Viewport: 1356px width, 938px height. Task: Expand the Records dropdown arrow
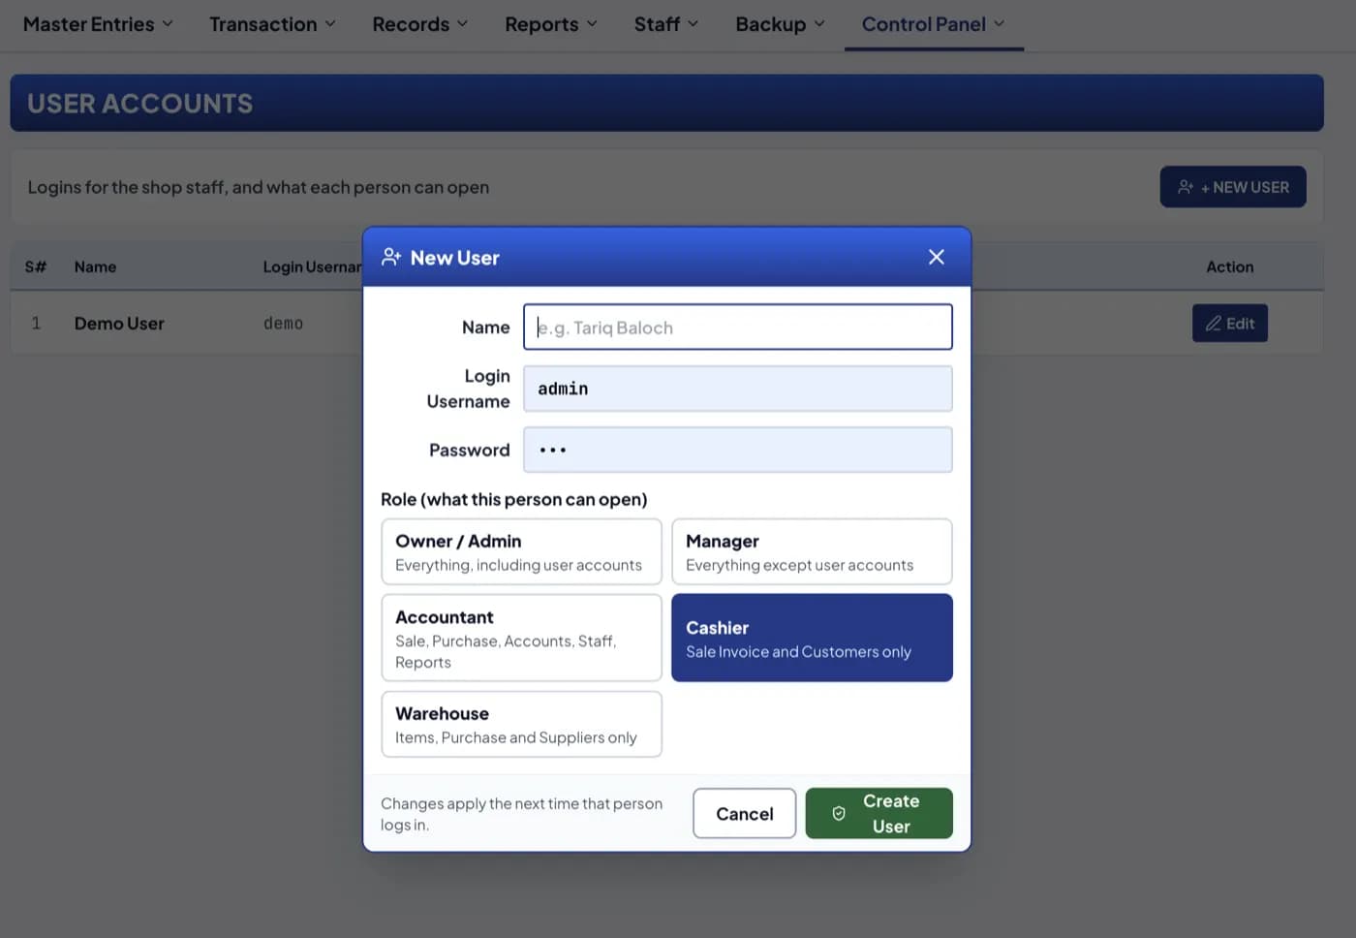pyautogui.click(x=462, y=24)
